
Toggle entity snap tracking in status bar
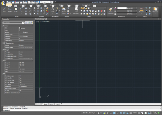[127, 113]
